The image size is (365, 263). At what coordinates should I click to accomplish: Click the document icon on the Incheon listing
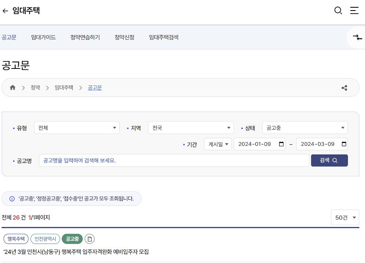[x=89, y=239]
